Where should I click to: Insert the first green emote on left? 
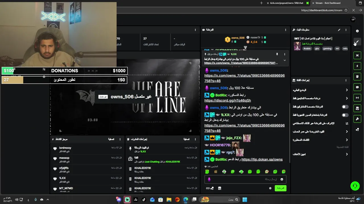[207, 172]
